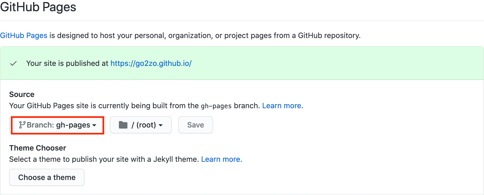Click the folder icon in root button
This screenshot has width=484, height=195.
coord(123,125)
